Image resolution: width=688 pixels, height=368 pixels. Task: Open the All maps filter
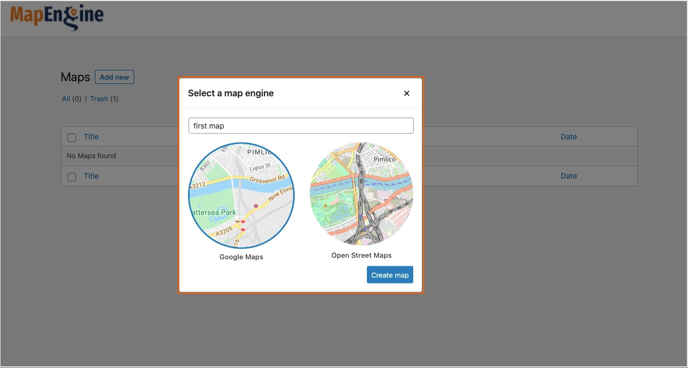pos(66,98)
